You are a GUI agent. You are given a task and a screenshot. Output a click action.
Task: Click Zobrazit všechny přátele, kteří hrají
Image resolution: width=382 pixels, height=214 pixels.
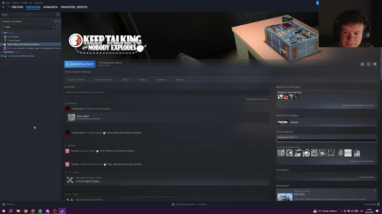point(358,105)
